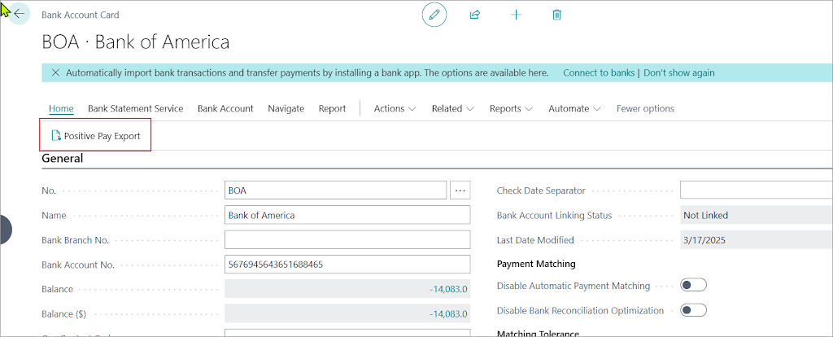Click the General section heading
Screen dimensions: 833x337
pos(62,158)
